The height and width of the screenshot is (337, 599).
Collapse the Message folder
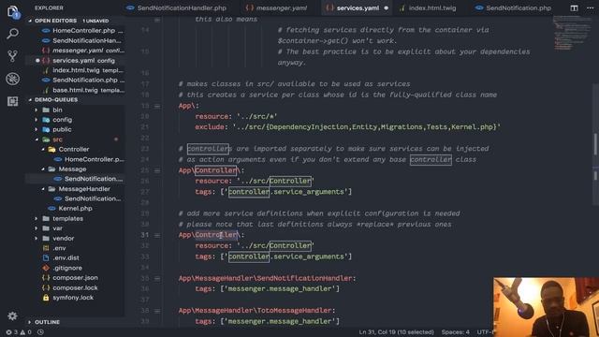click(43, 169)
